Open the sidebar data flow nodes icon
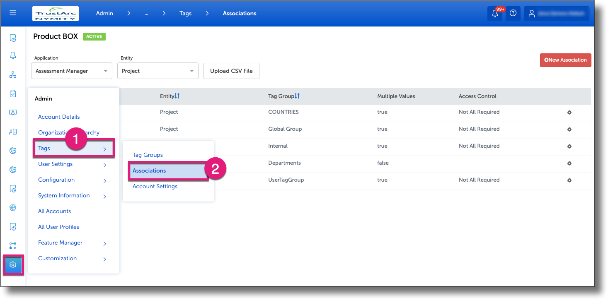This screenshot has height=300, width=608. [13, 246]
